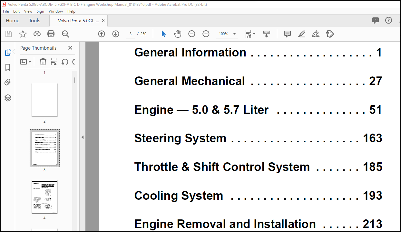Screen dimensions: 401x232
Task: Close the Page Thumbnails panel
Action: [x=70, y=48]
